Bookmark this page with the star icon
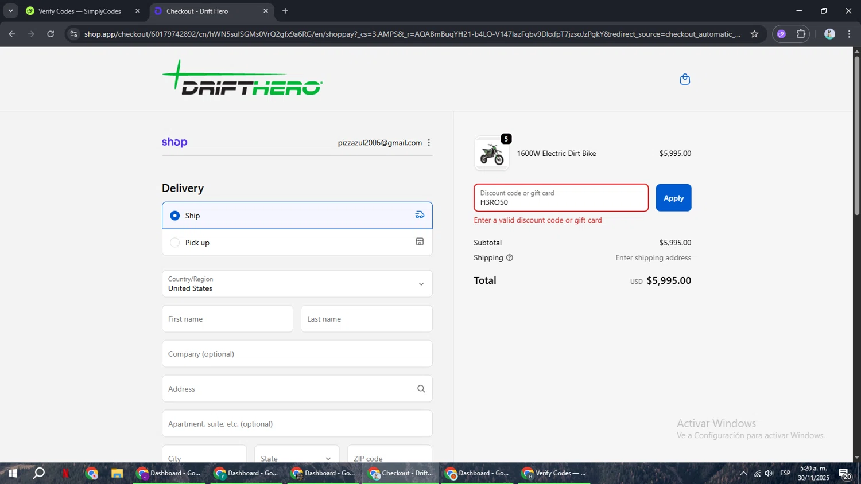Screen dimensions: 861x484 coord(754,34)
